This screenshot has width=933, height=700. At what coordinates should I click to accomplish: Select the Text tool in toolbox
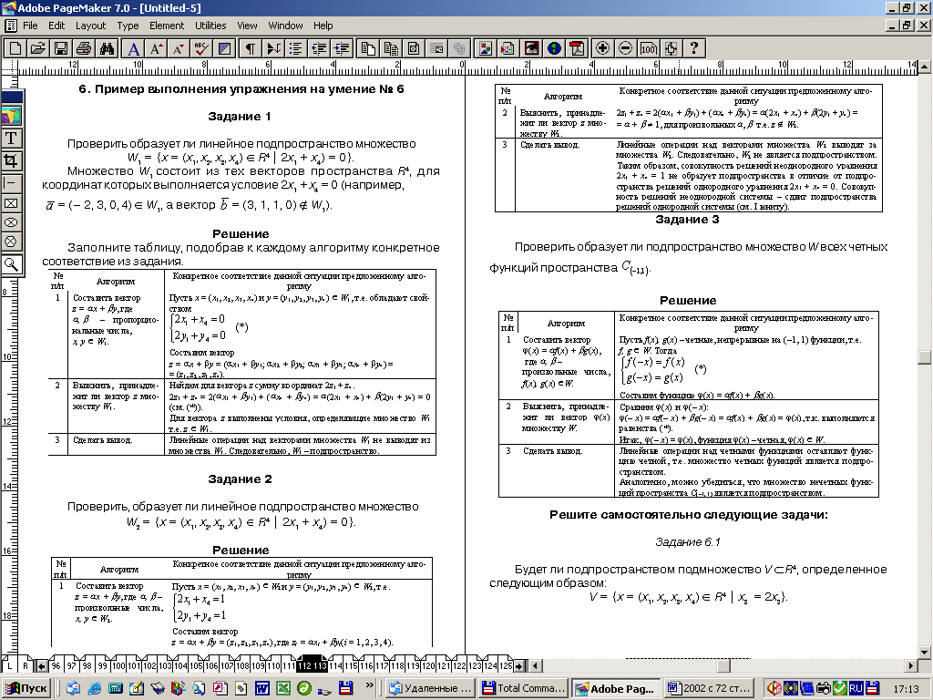[11, 139]
